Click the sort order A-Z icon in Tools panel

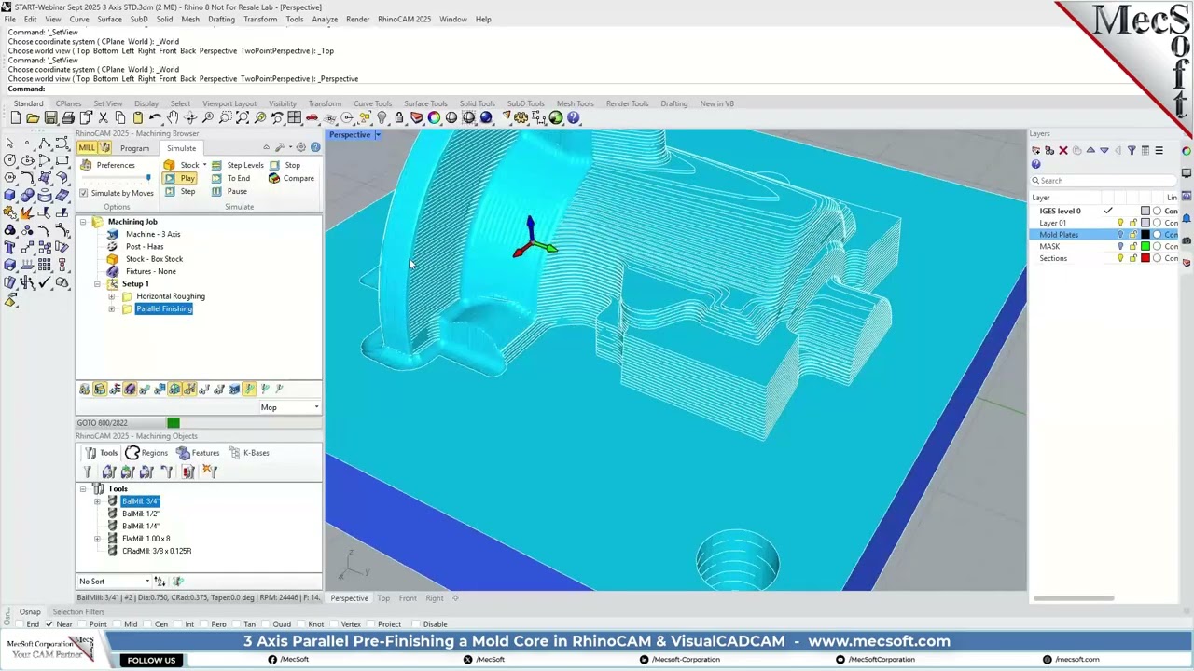tap(160, 582)
